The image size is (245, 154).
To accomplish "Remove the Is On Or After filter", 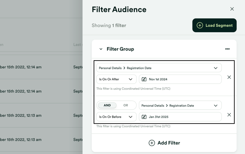I will 229,77.
